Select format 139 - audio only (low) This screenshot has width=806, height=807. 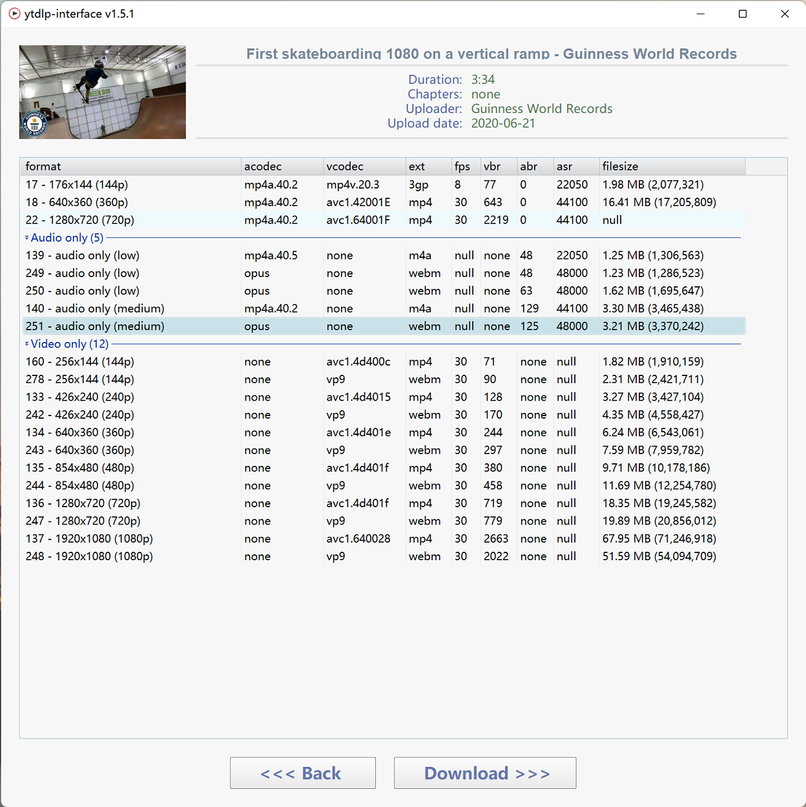pyautogui.click(x=384, y=256)
